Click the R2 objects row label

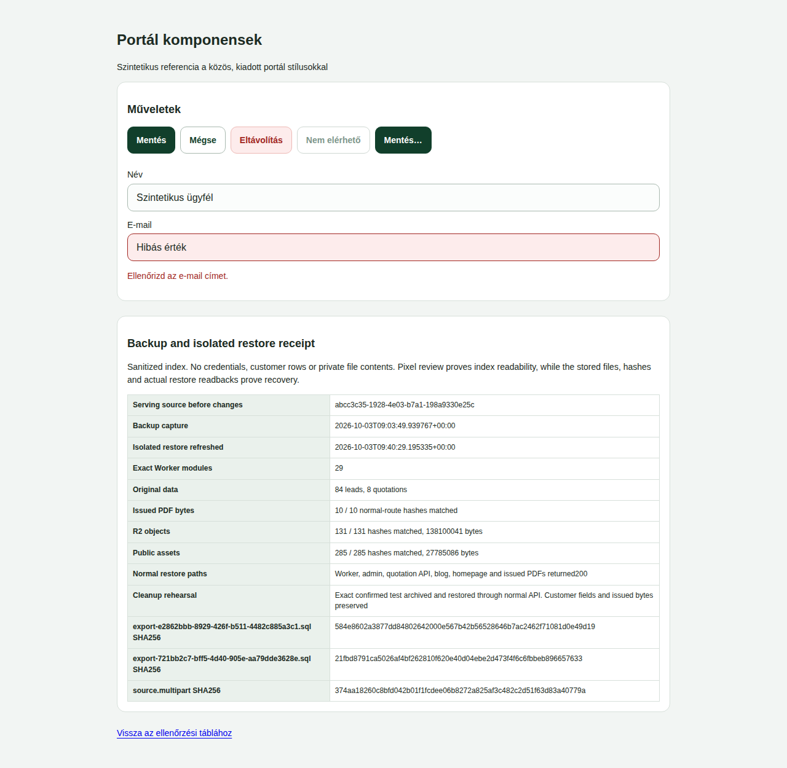[151, 531]
